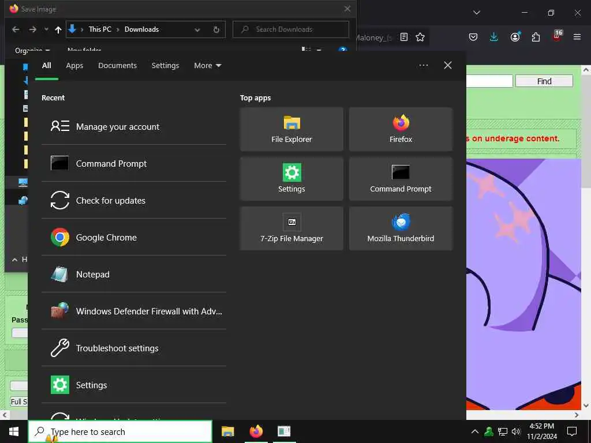Open the network tray icon
Screen dimensions: 591x443
503,431
